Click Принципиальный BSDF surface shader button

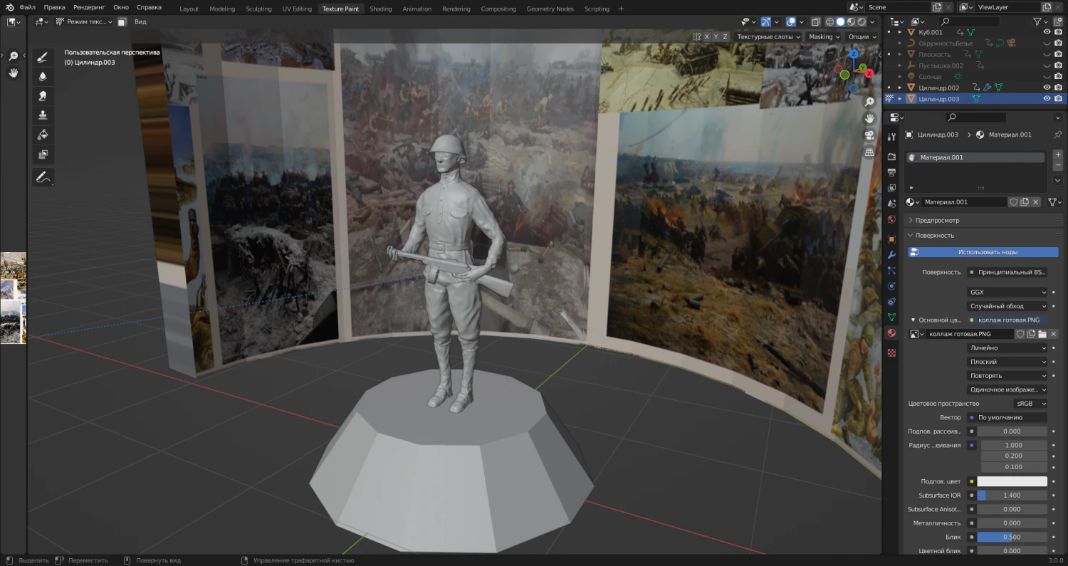coord(1007,272)
